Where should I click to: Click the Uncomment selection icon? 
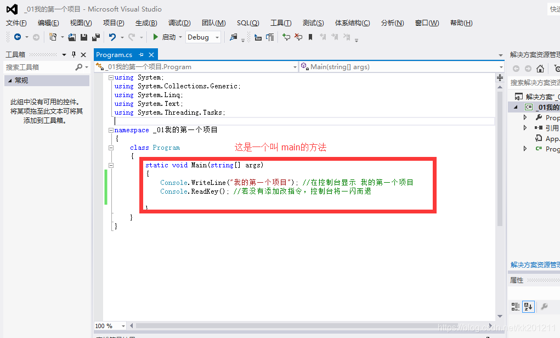coord(298,37)
